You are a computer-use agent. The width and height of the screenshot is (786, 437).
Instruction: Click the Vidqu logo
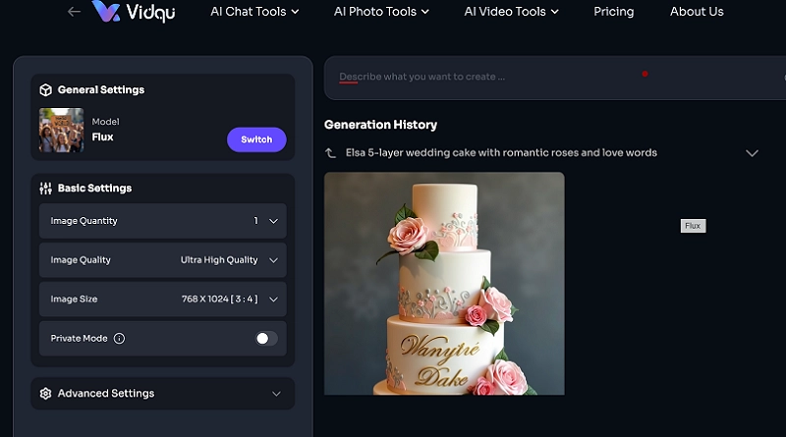tap(134, 12)
